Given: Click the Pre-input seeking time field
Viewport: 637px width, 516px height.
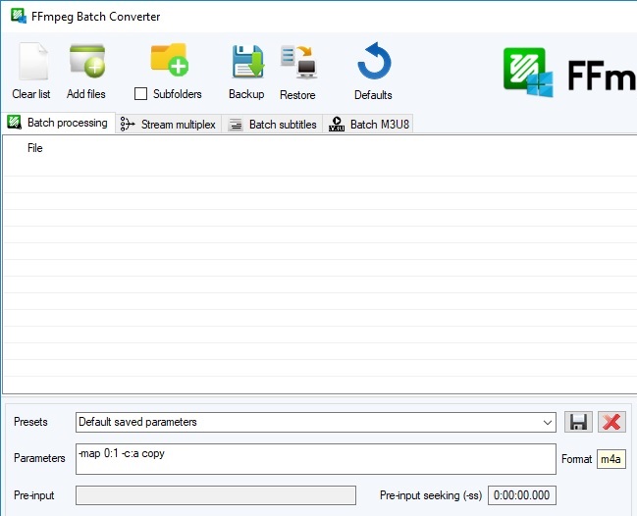Looking at the screenshot, I should click(521, 495).
